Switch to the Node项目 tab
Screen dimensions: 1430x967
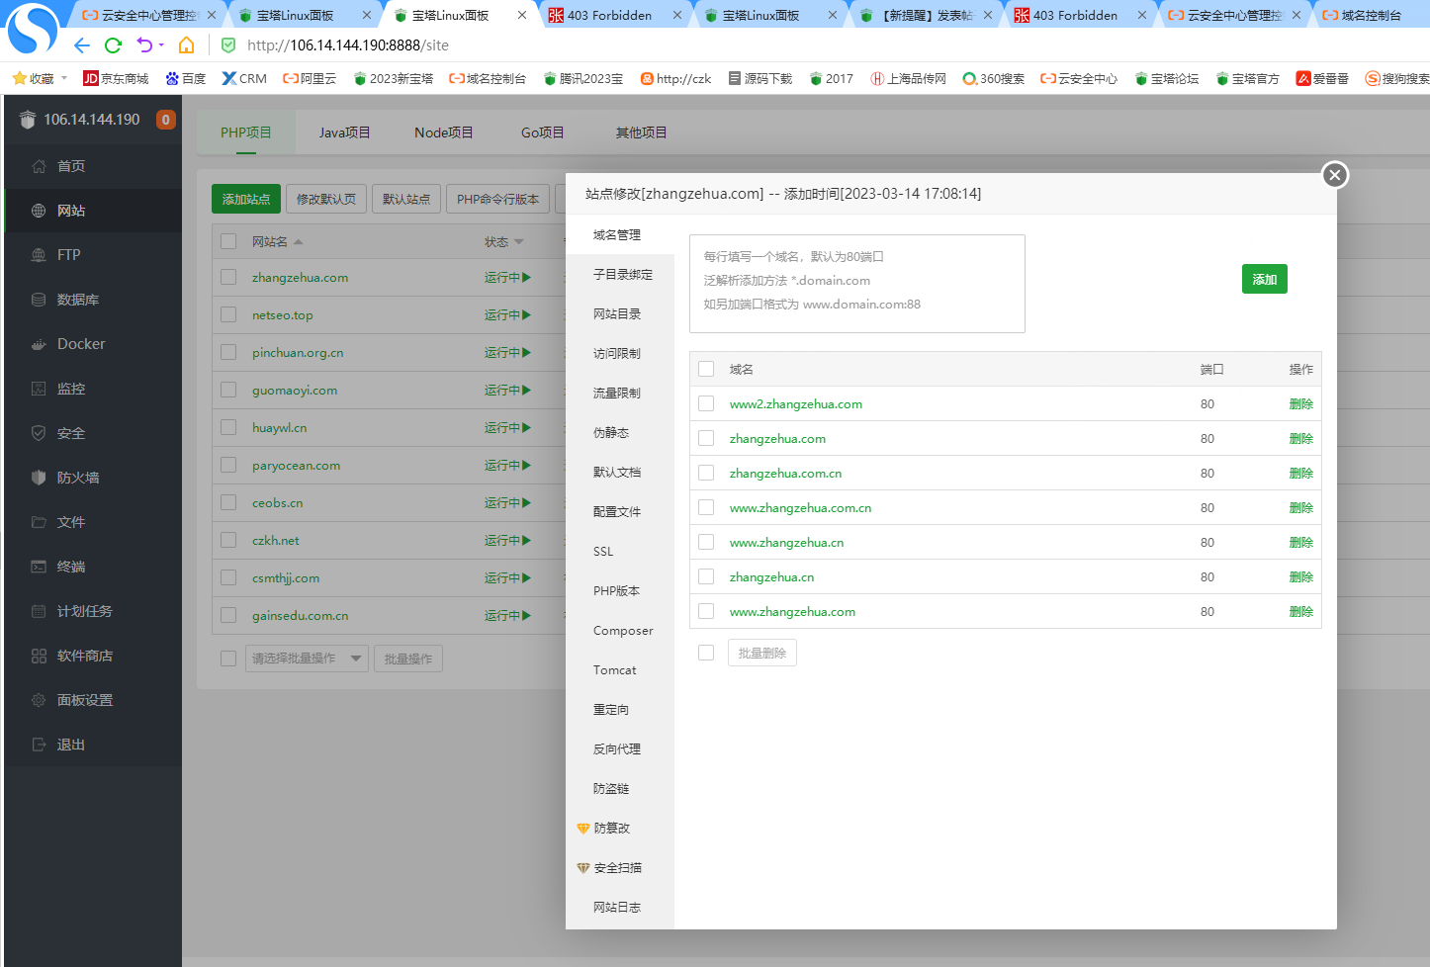pyautogui.click(x=443, y=132)
